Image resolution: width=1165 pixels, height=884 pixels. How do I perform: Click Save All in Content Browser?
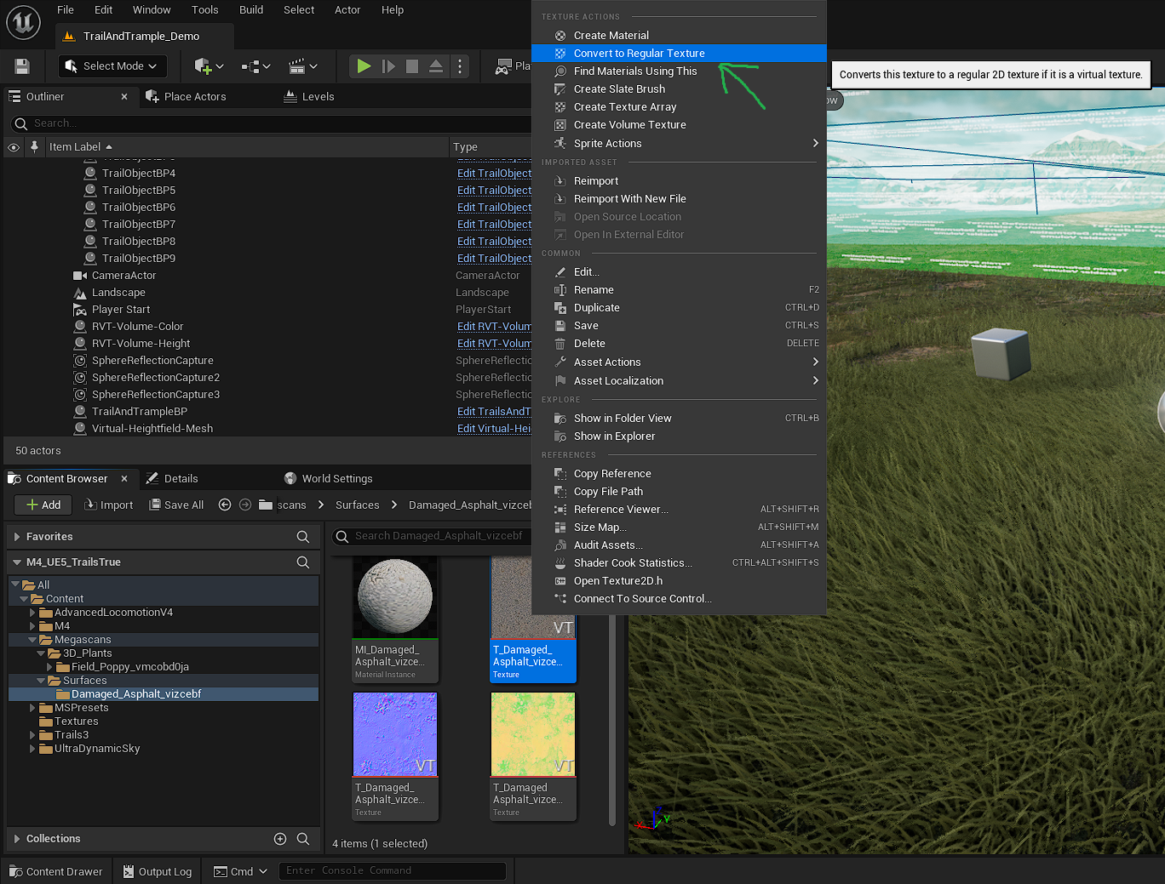coord(176,505)
